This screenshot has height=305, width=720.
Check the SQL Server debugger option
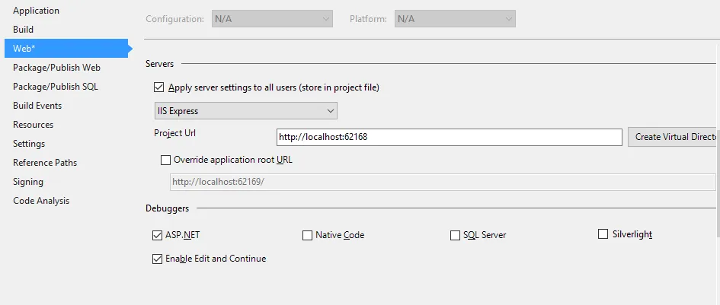pyautogui.click(x=456, y=235)
